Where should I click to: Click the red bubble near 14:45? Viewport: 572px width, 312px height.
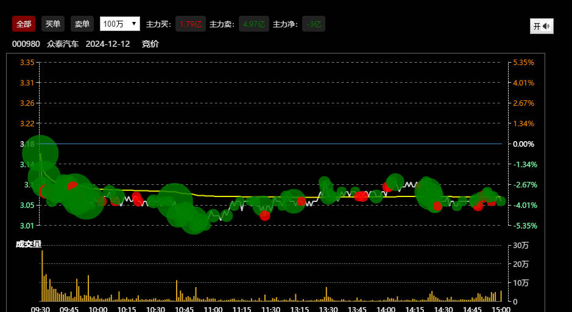(x=478, y=206)
